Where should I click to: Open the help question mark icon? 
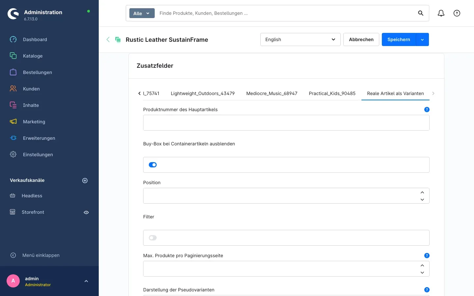click(457, 13)
